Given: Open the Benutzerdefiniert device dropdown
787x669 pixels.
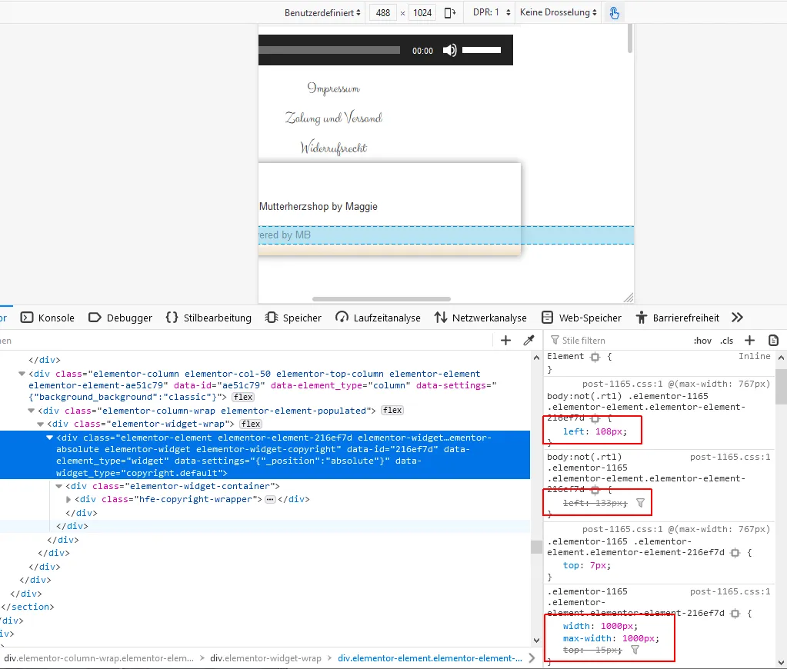Looking at the screenshot, I should 322,12.
